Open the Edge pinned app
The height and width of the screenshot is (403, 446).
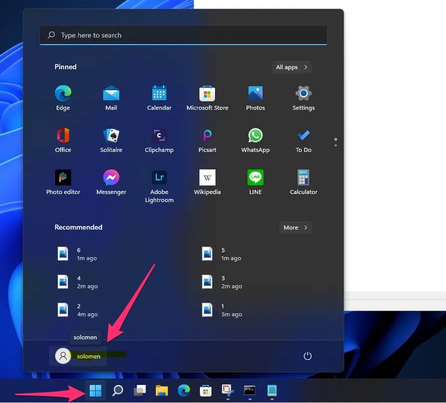(x=63, y=98)
